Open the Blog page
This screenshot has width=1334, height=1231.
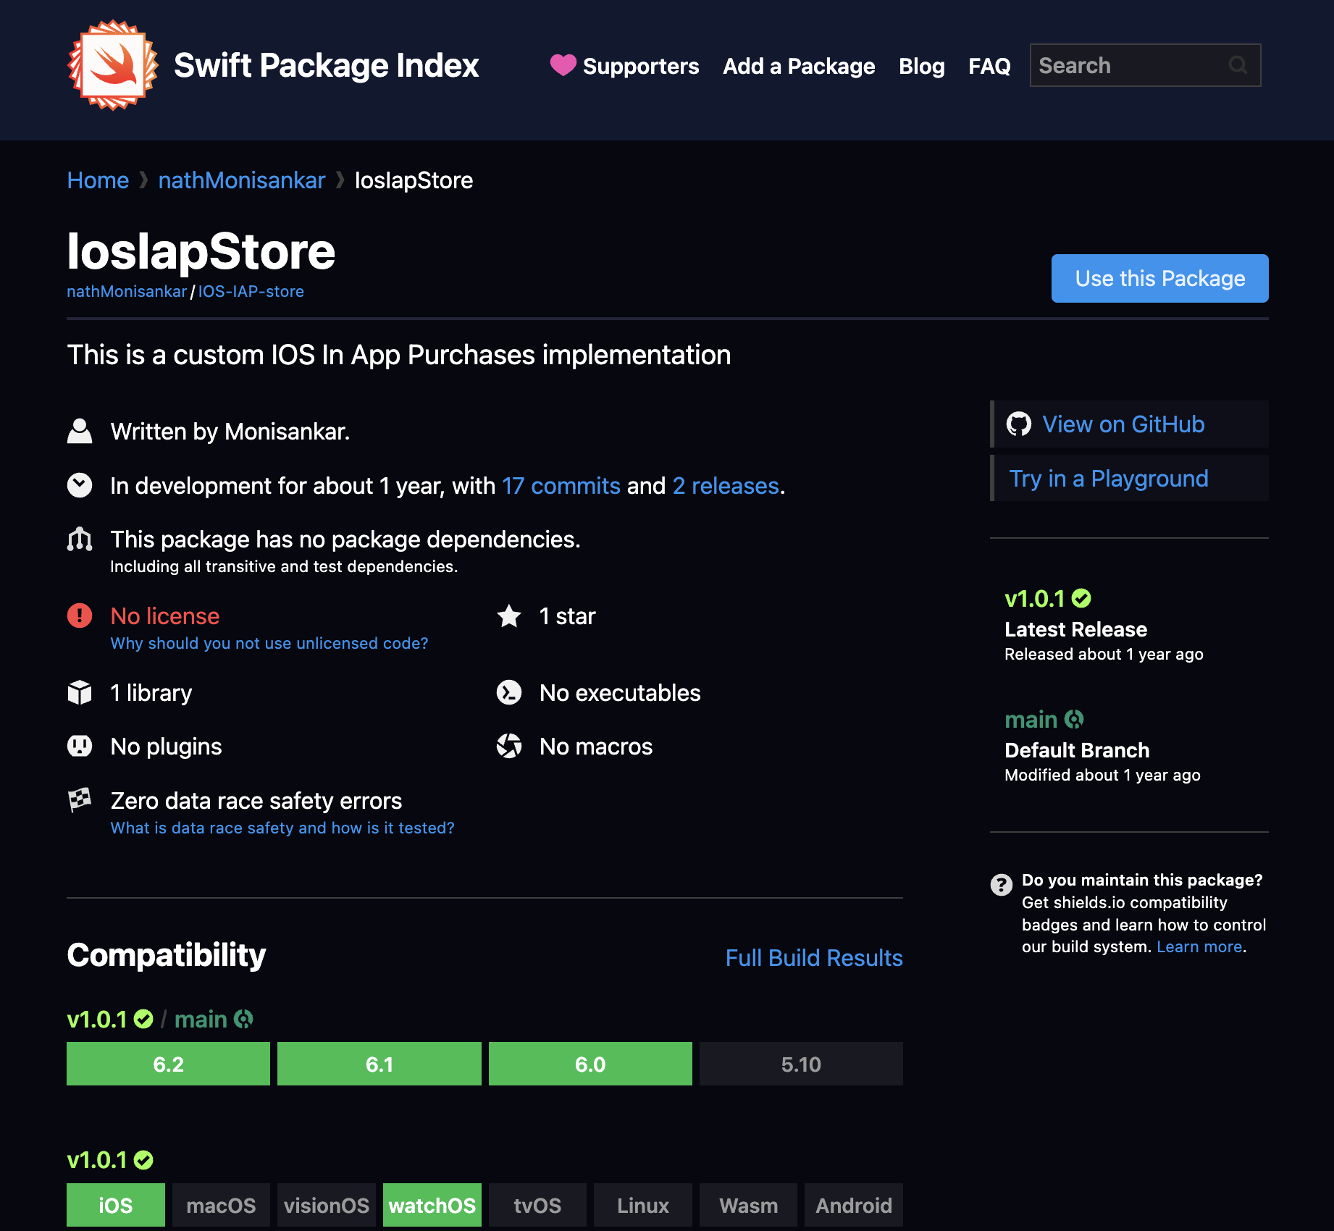tap(920, 66)
